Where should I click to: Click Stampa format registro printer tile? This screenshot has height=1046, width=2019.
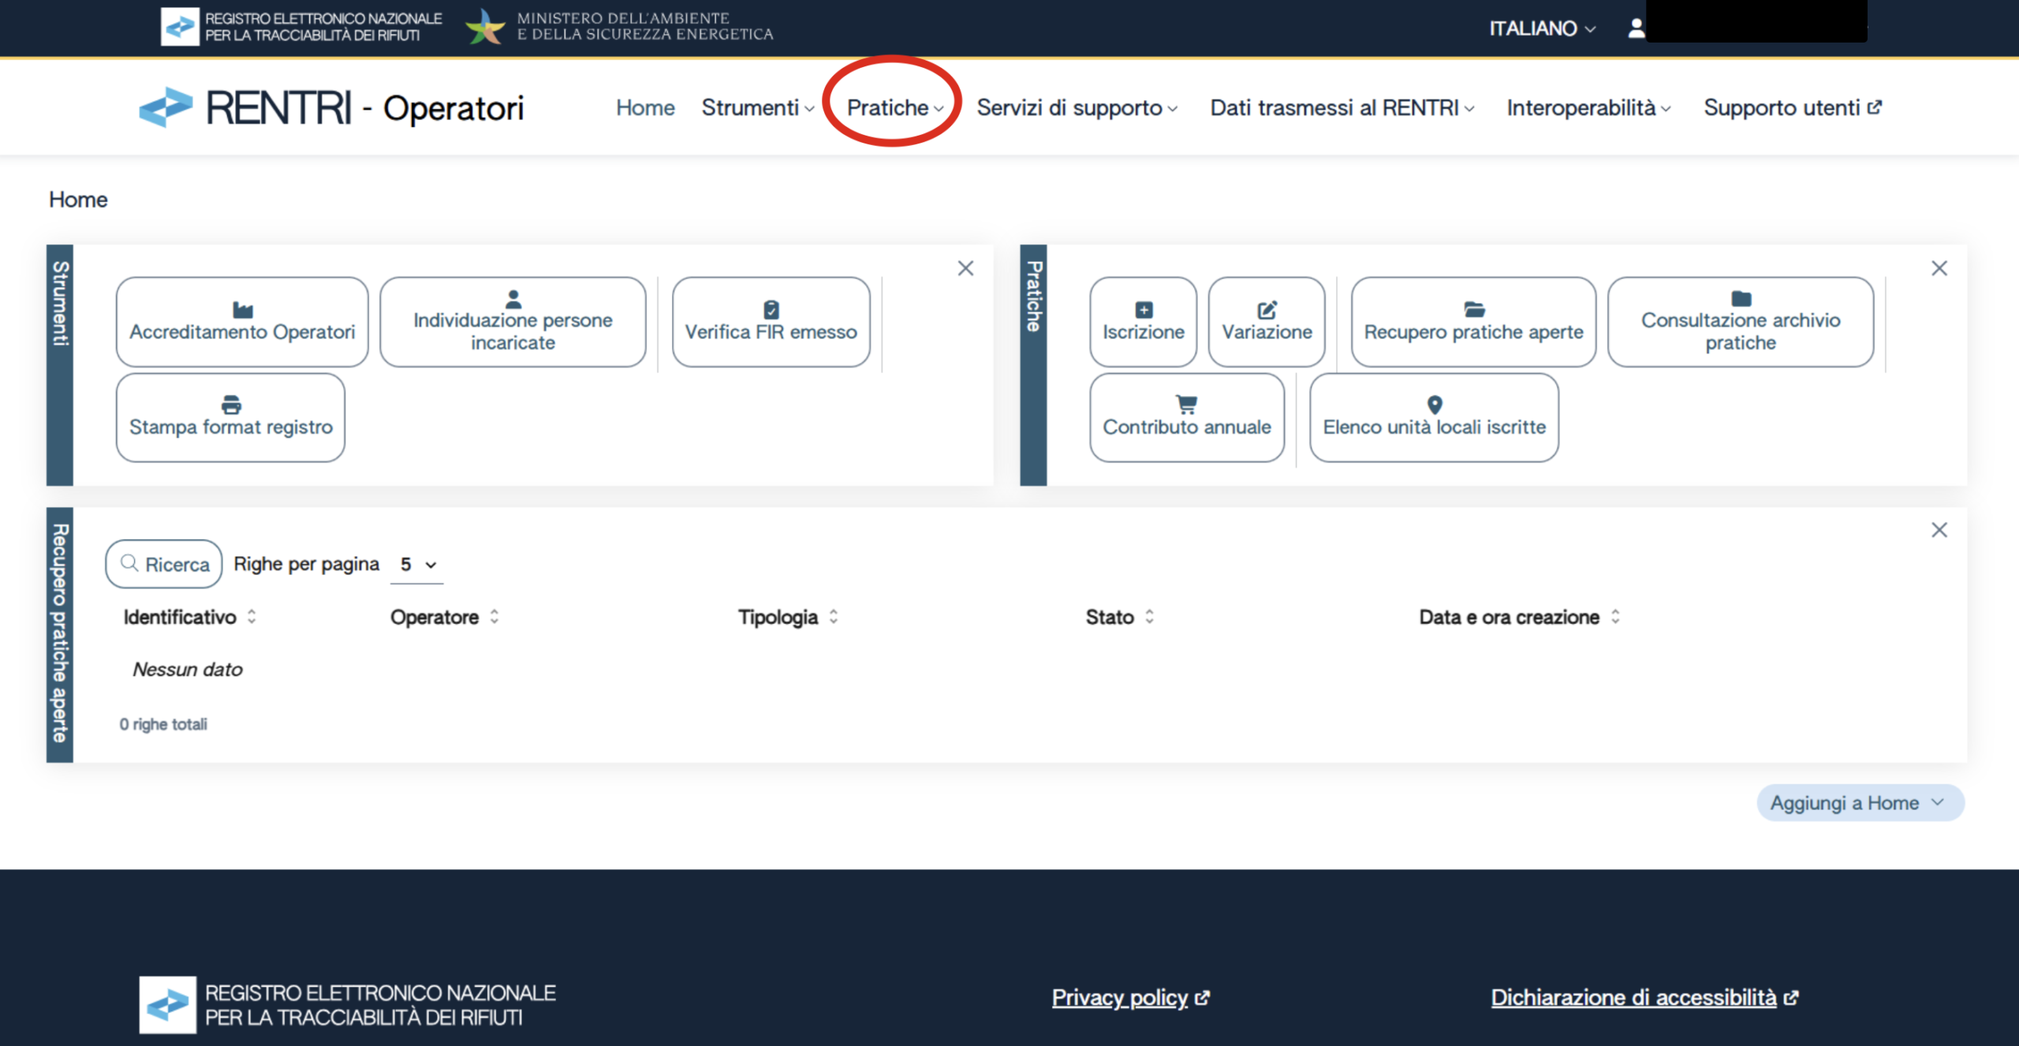point(230,417)
